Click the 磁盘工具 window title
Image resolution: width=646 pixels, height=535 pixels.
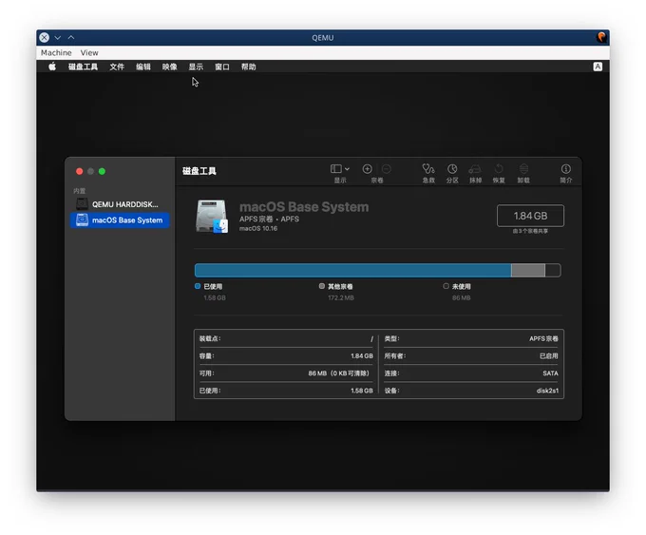pos(199,171)
